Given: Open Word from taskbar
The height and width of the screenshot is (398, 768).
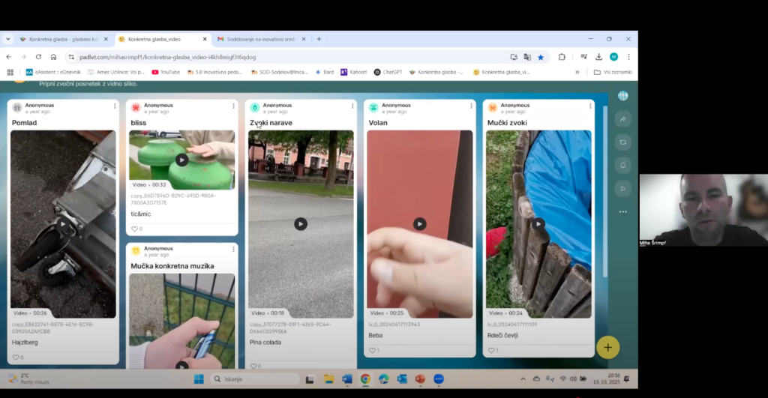Looking at the screenshot, I should 346,379.
